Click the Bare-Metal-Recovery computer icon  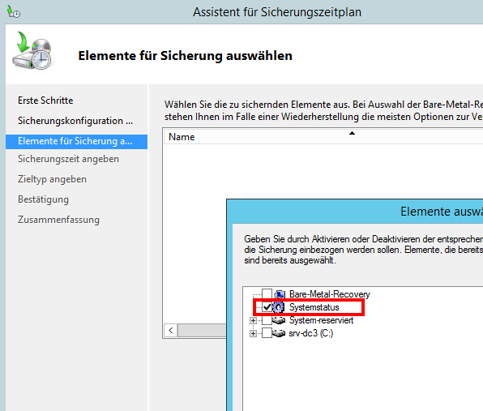[280, 294]
